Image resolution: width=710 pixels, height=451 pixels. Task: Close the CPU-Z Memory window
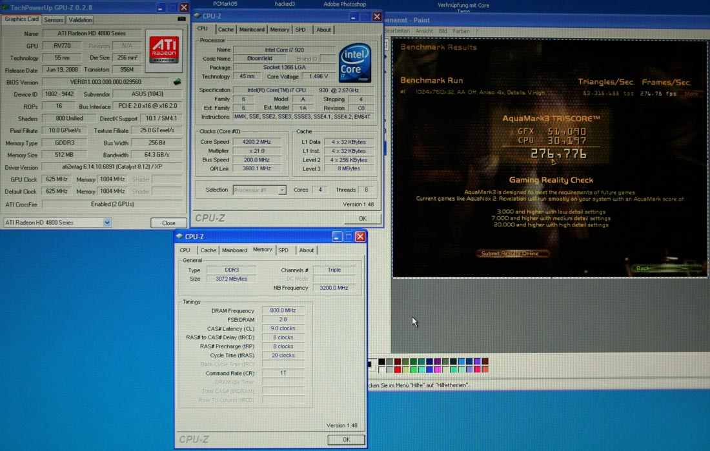pyautogui.click(x=360, y=236)
